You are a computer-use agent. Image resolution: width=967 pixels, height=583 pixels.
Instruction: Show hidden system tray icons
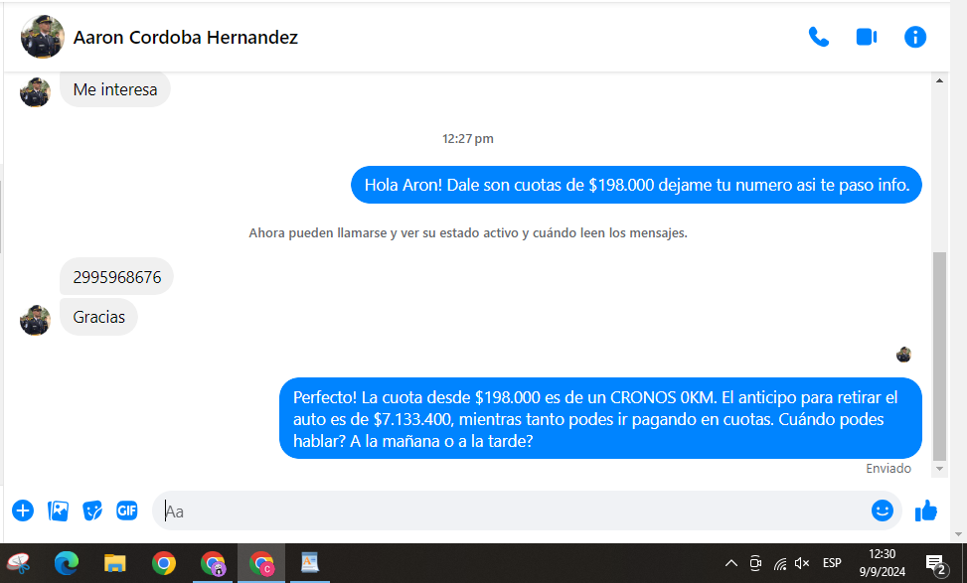[x=731, y=563]
